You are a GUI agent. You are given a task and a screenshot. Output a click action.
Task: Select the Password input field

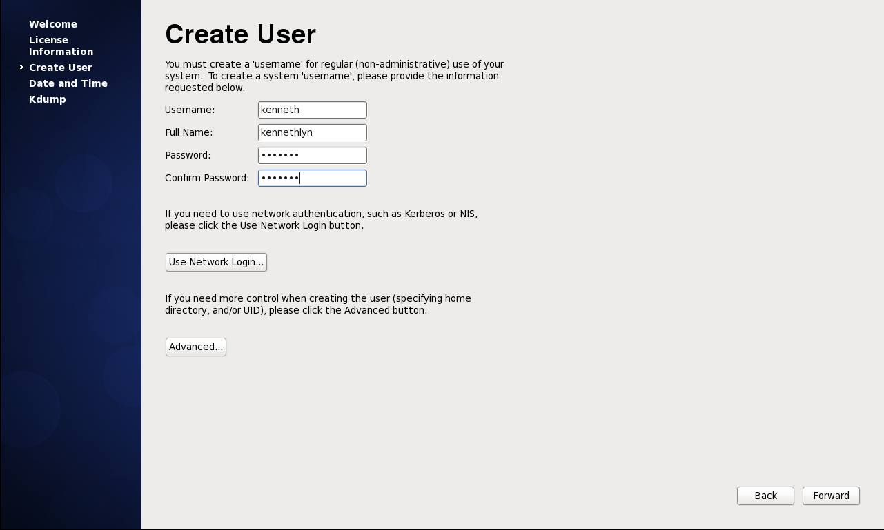tap(312, 155)
